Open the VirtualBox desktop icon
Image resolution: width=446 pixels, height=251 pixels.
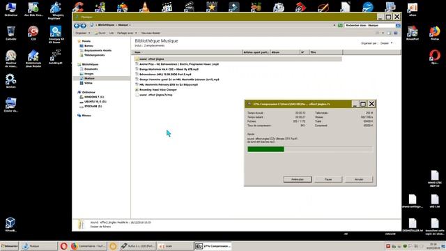point(11,225)
